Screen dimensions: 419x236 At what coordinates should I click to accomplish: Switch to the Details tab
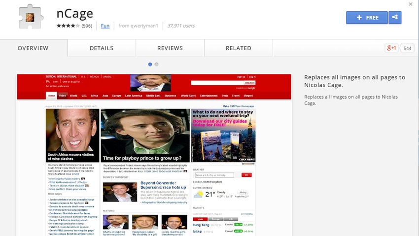pos(102,48)
